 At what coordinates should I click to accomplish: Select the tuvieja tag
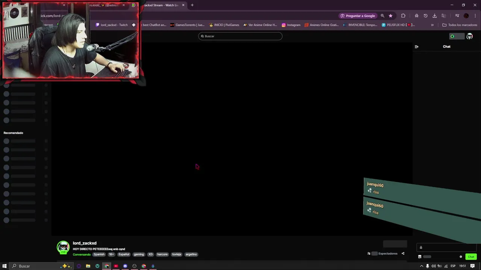pos(177,254)
